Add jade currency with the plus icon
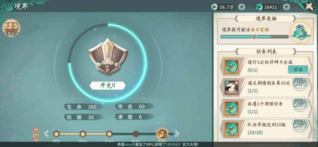Screen dimensions: 318x147 click(x=286, y=7)
